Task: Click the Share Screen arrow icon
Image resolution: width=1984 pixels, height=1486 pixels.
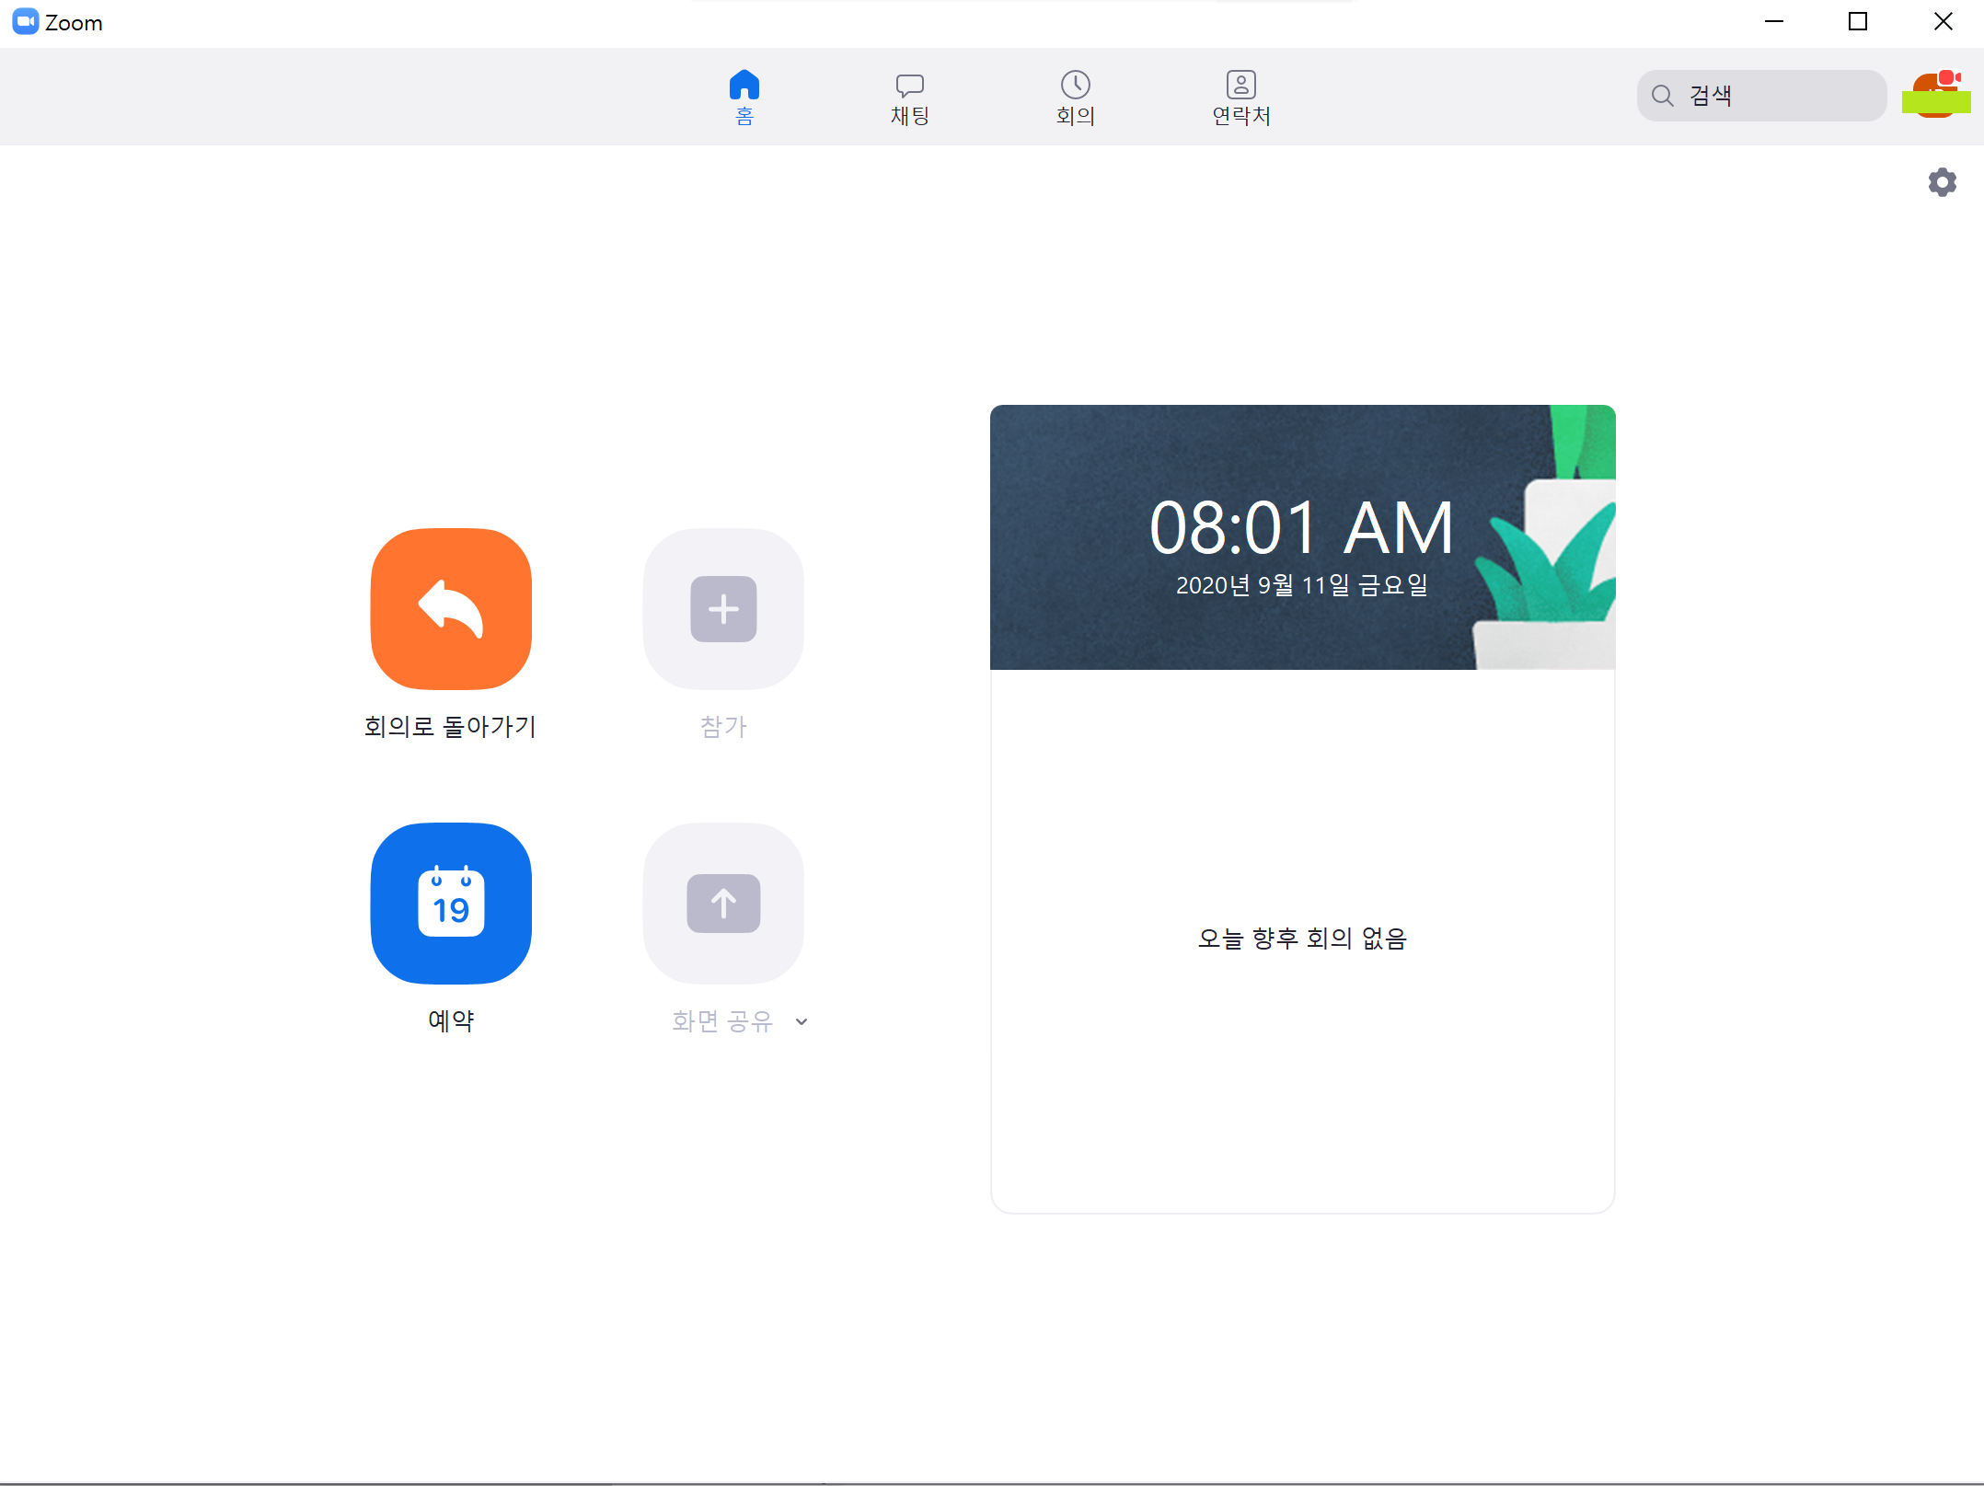Action: click(723, 903)
